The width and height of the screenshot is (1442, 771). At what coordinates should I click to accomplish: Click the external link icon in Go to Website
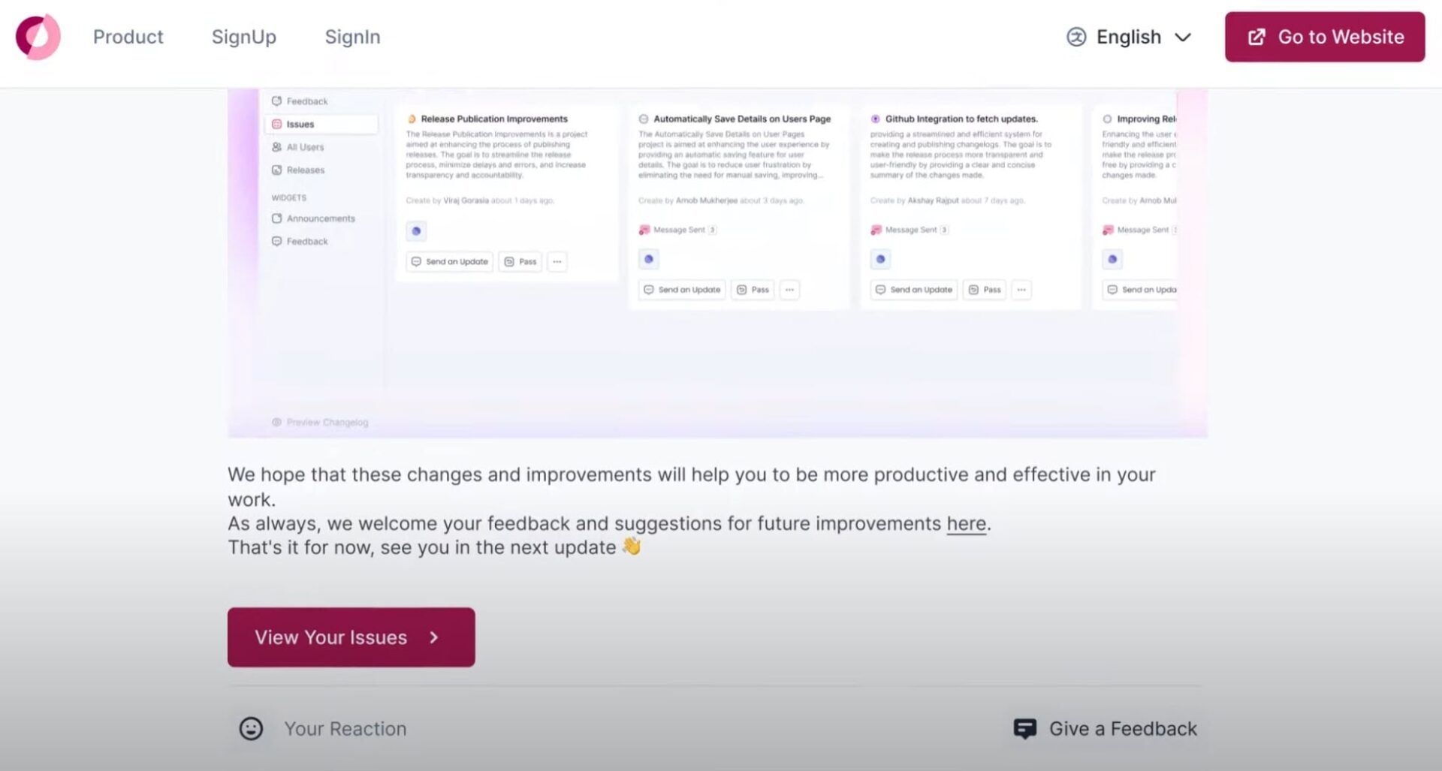(x=1256, y=37)
